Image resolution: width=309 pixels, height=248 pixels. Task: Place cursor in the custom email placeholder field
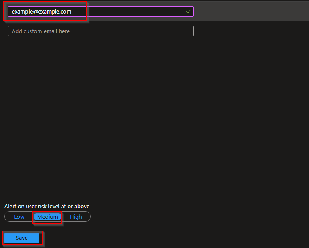click(x=100, y=31)
